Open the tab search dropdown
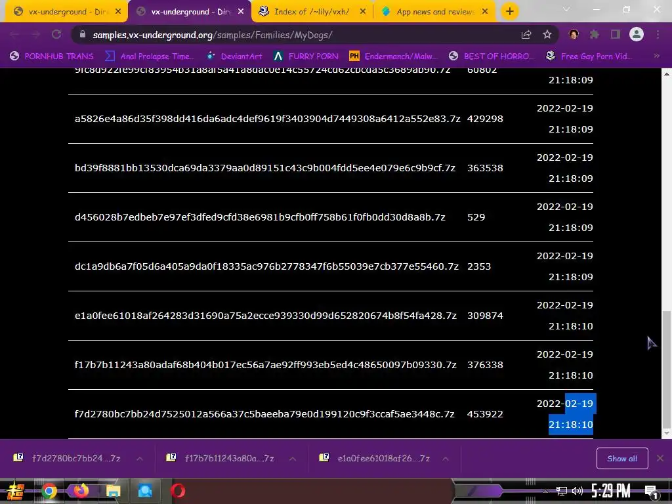This screenshot has width=672, height=504. point(566,9)
